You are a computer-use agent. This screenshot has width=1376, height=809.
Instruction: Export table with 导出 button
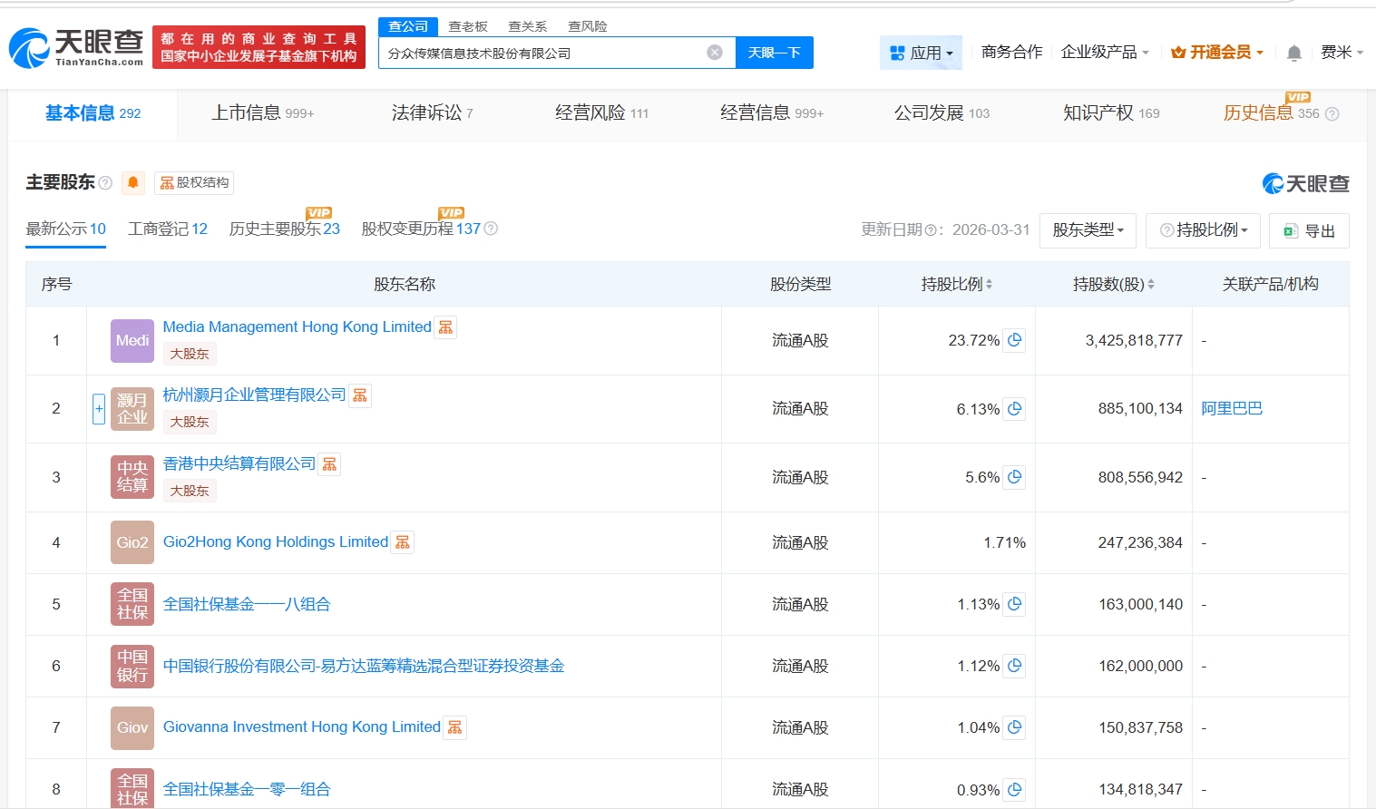(x=1309, y=230)
